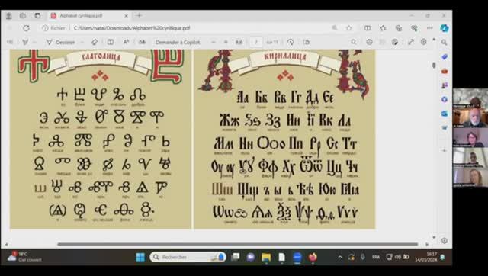Screen dimensions: 488x276
Task: Open Copilot from Edge toolbar
Action: (x=444, y=28)
